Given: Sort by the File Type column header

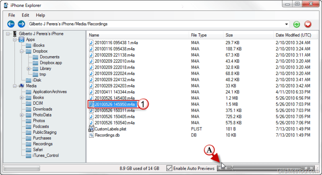Looking at the screenshot, I should tap(206, 35).
